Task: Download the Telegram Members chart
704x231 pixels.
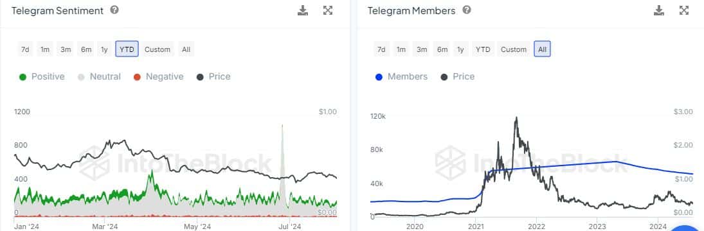Action: (x=659, y=10)
